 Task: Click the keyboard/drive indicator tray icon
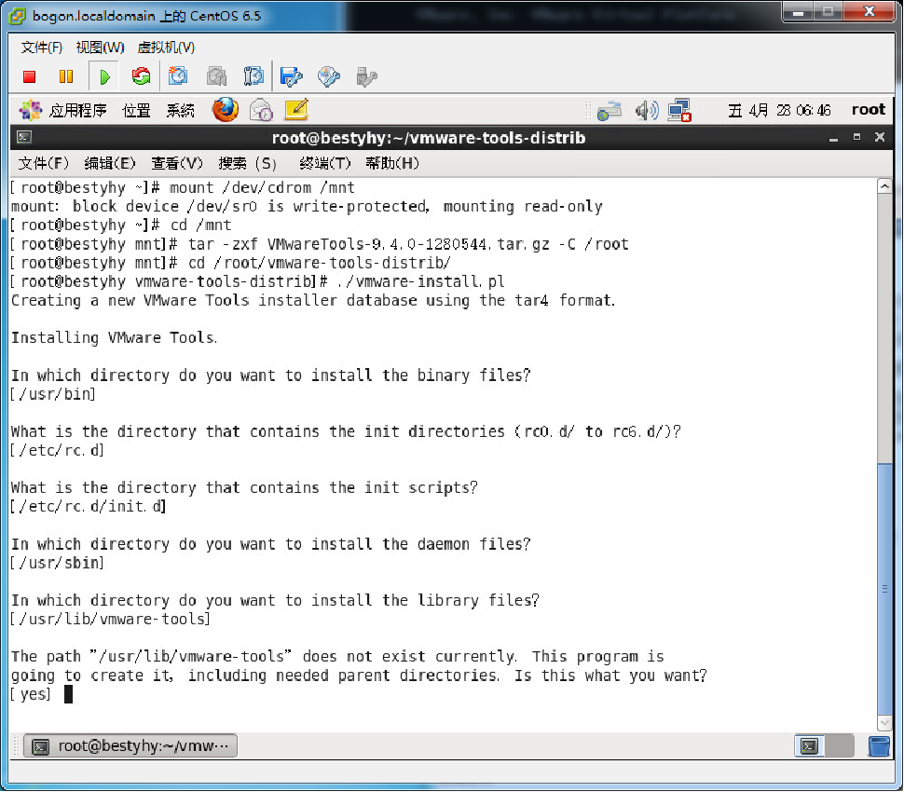point(610,111)
